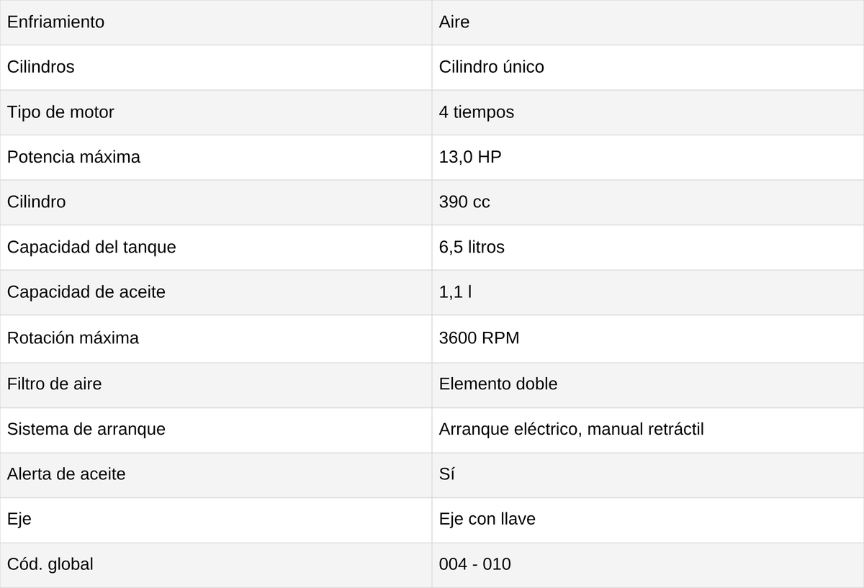Select the Eje con llave value
This screenshot has width=864, height=588.
(x=487, y=519)
